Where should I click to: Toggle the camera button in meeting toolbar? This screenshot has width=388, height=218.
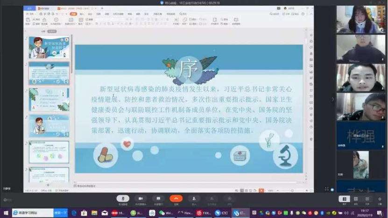141,199
